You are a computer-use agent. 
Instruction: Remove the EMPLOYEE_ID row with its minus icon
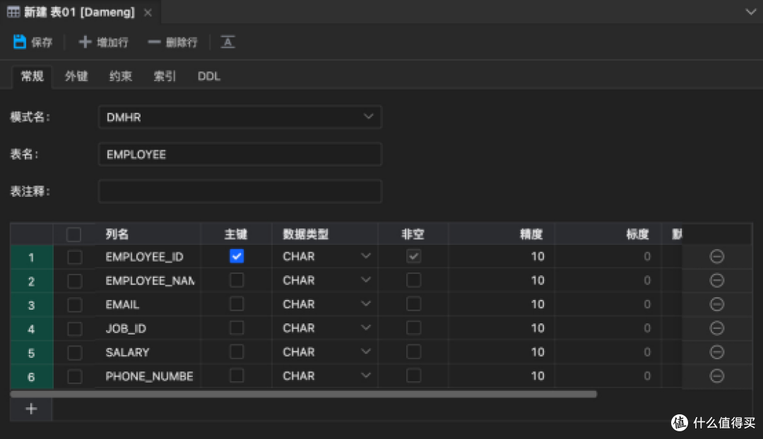[717, 256]
